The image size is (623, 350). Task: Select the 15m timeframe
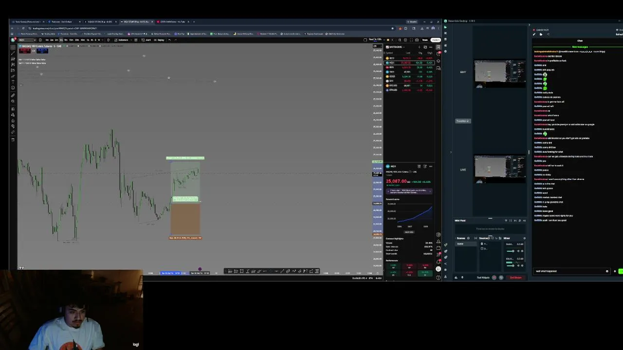click(71, 40)
